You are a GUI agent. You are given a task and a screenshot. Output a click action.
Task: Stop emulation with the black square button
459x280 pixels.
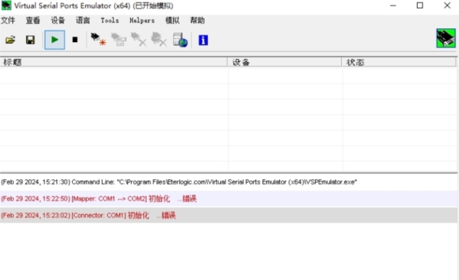coord(75,40)
